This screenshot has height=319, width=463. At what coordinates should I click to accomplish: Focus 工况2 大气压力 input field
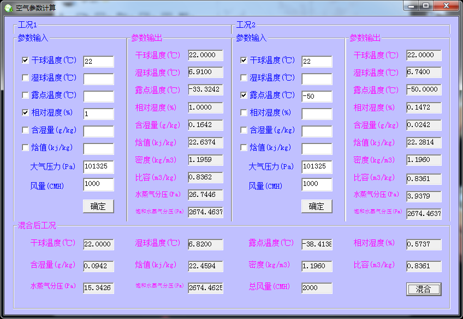pyautogui.click(x=317, y=166)
